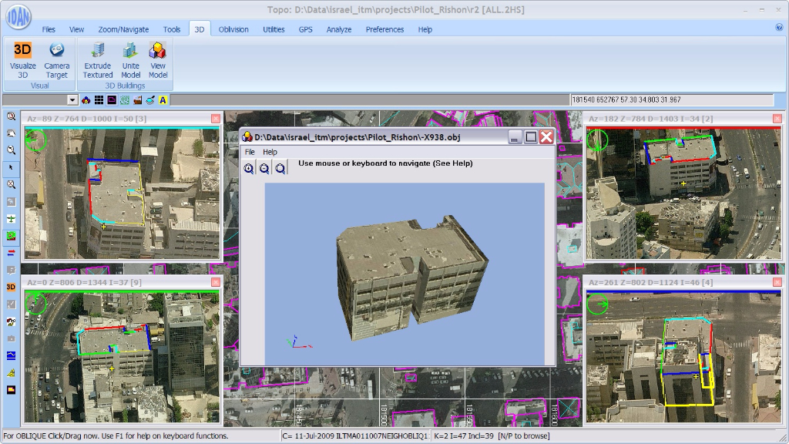Zoom out within the 3D model viewer
The image size is (789, 444).
[x=264, y=168]
